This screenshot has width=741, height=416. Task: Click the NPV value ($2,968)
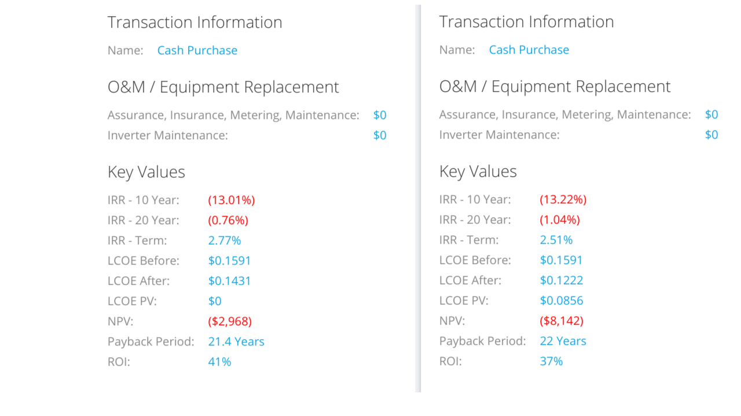pyautogui.click(x=230, y=321)
